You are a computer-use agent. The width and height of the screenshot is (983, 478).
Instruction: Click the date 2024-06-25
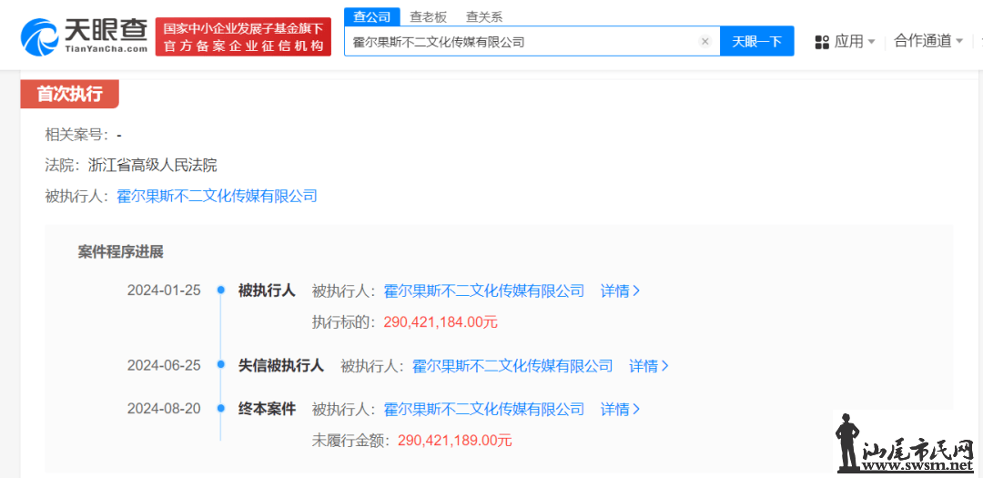pyautogui.click(x=164, y=365)
